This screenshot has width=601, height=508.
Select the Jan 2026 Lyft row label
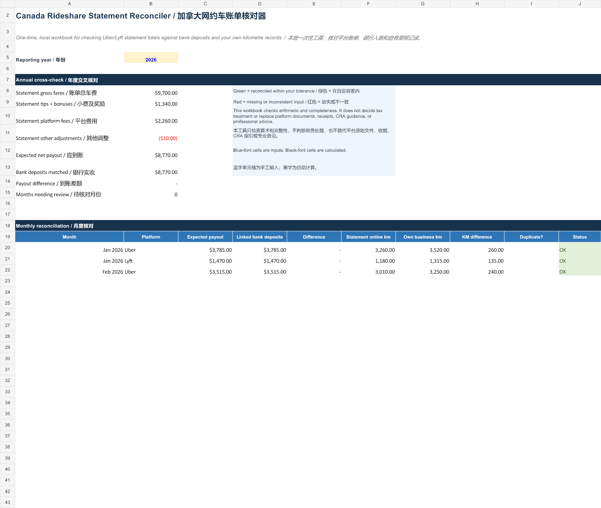118,261
